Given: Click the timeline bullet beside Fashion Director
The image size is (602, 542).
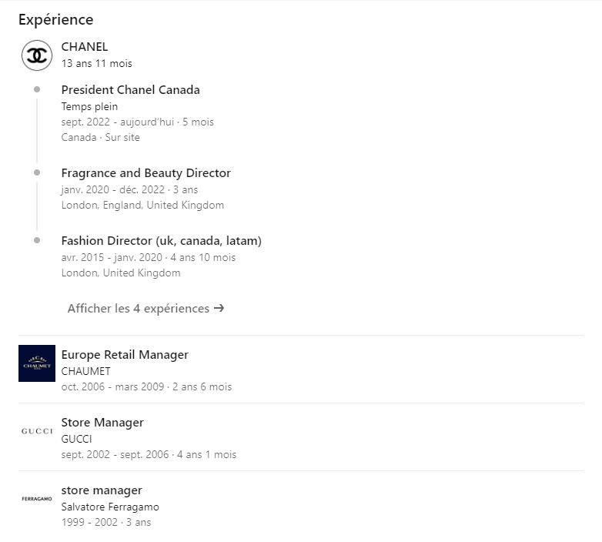Looking at the screenshot, I should coord(37,240).
